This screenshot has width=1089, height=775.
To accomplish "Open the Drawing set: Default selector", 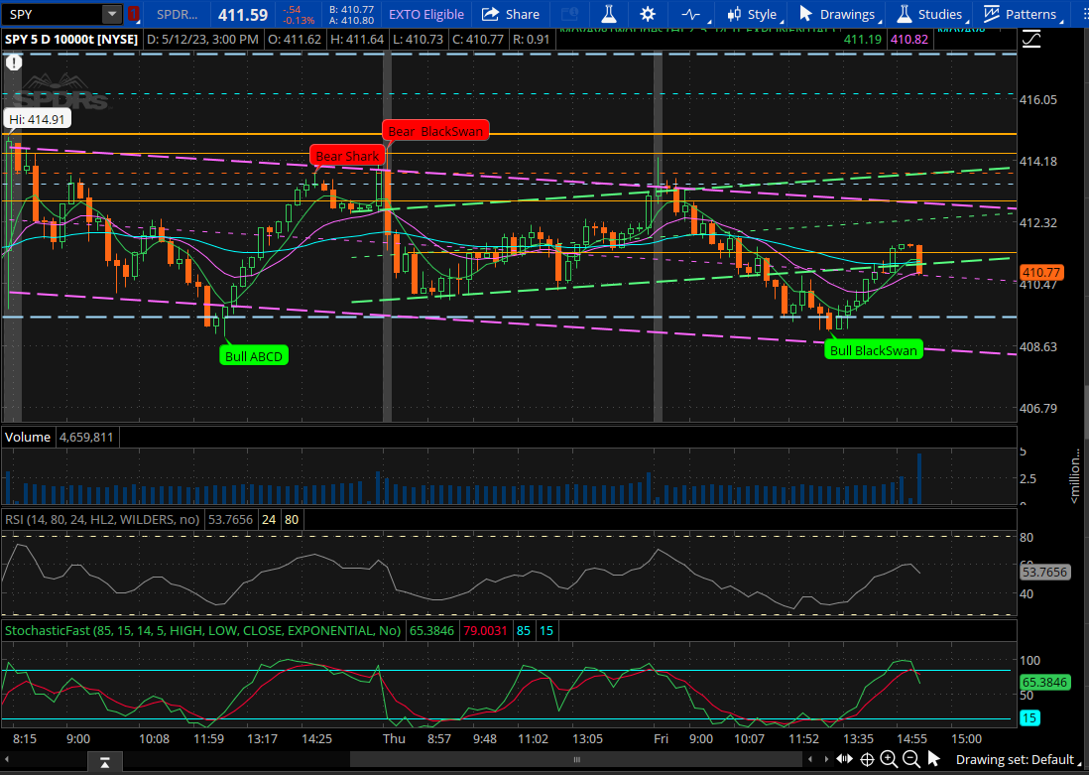I will [x=1015, y=760].
